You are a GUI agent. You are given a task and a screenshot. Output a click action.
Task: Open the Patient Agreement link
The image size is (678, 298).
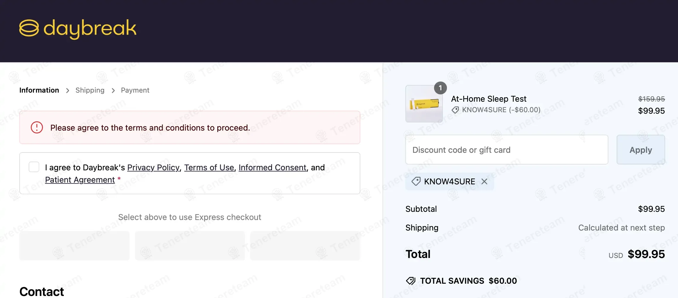pyautogui.click(x=80, y=180)
